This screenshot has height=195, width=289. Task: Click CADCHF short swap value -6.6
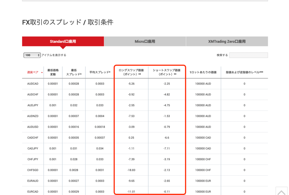[x=167, y=138]
